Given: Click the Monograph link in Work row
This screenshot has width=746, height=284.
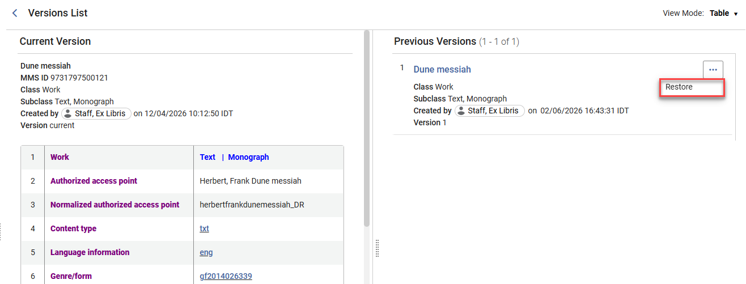Looking at the screenshot, I should [x=248, y=157].
